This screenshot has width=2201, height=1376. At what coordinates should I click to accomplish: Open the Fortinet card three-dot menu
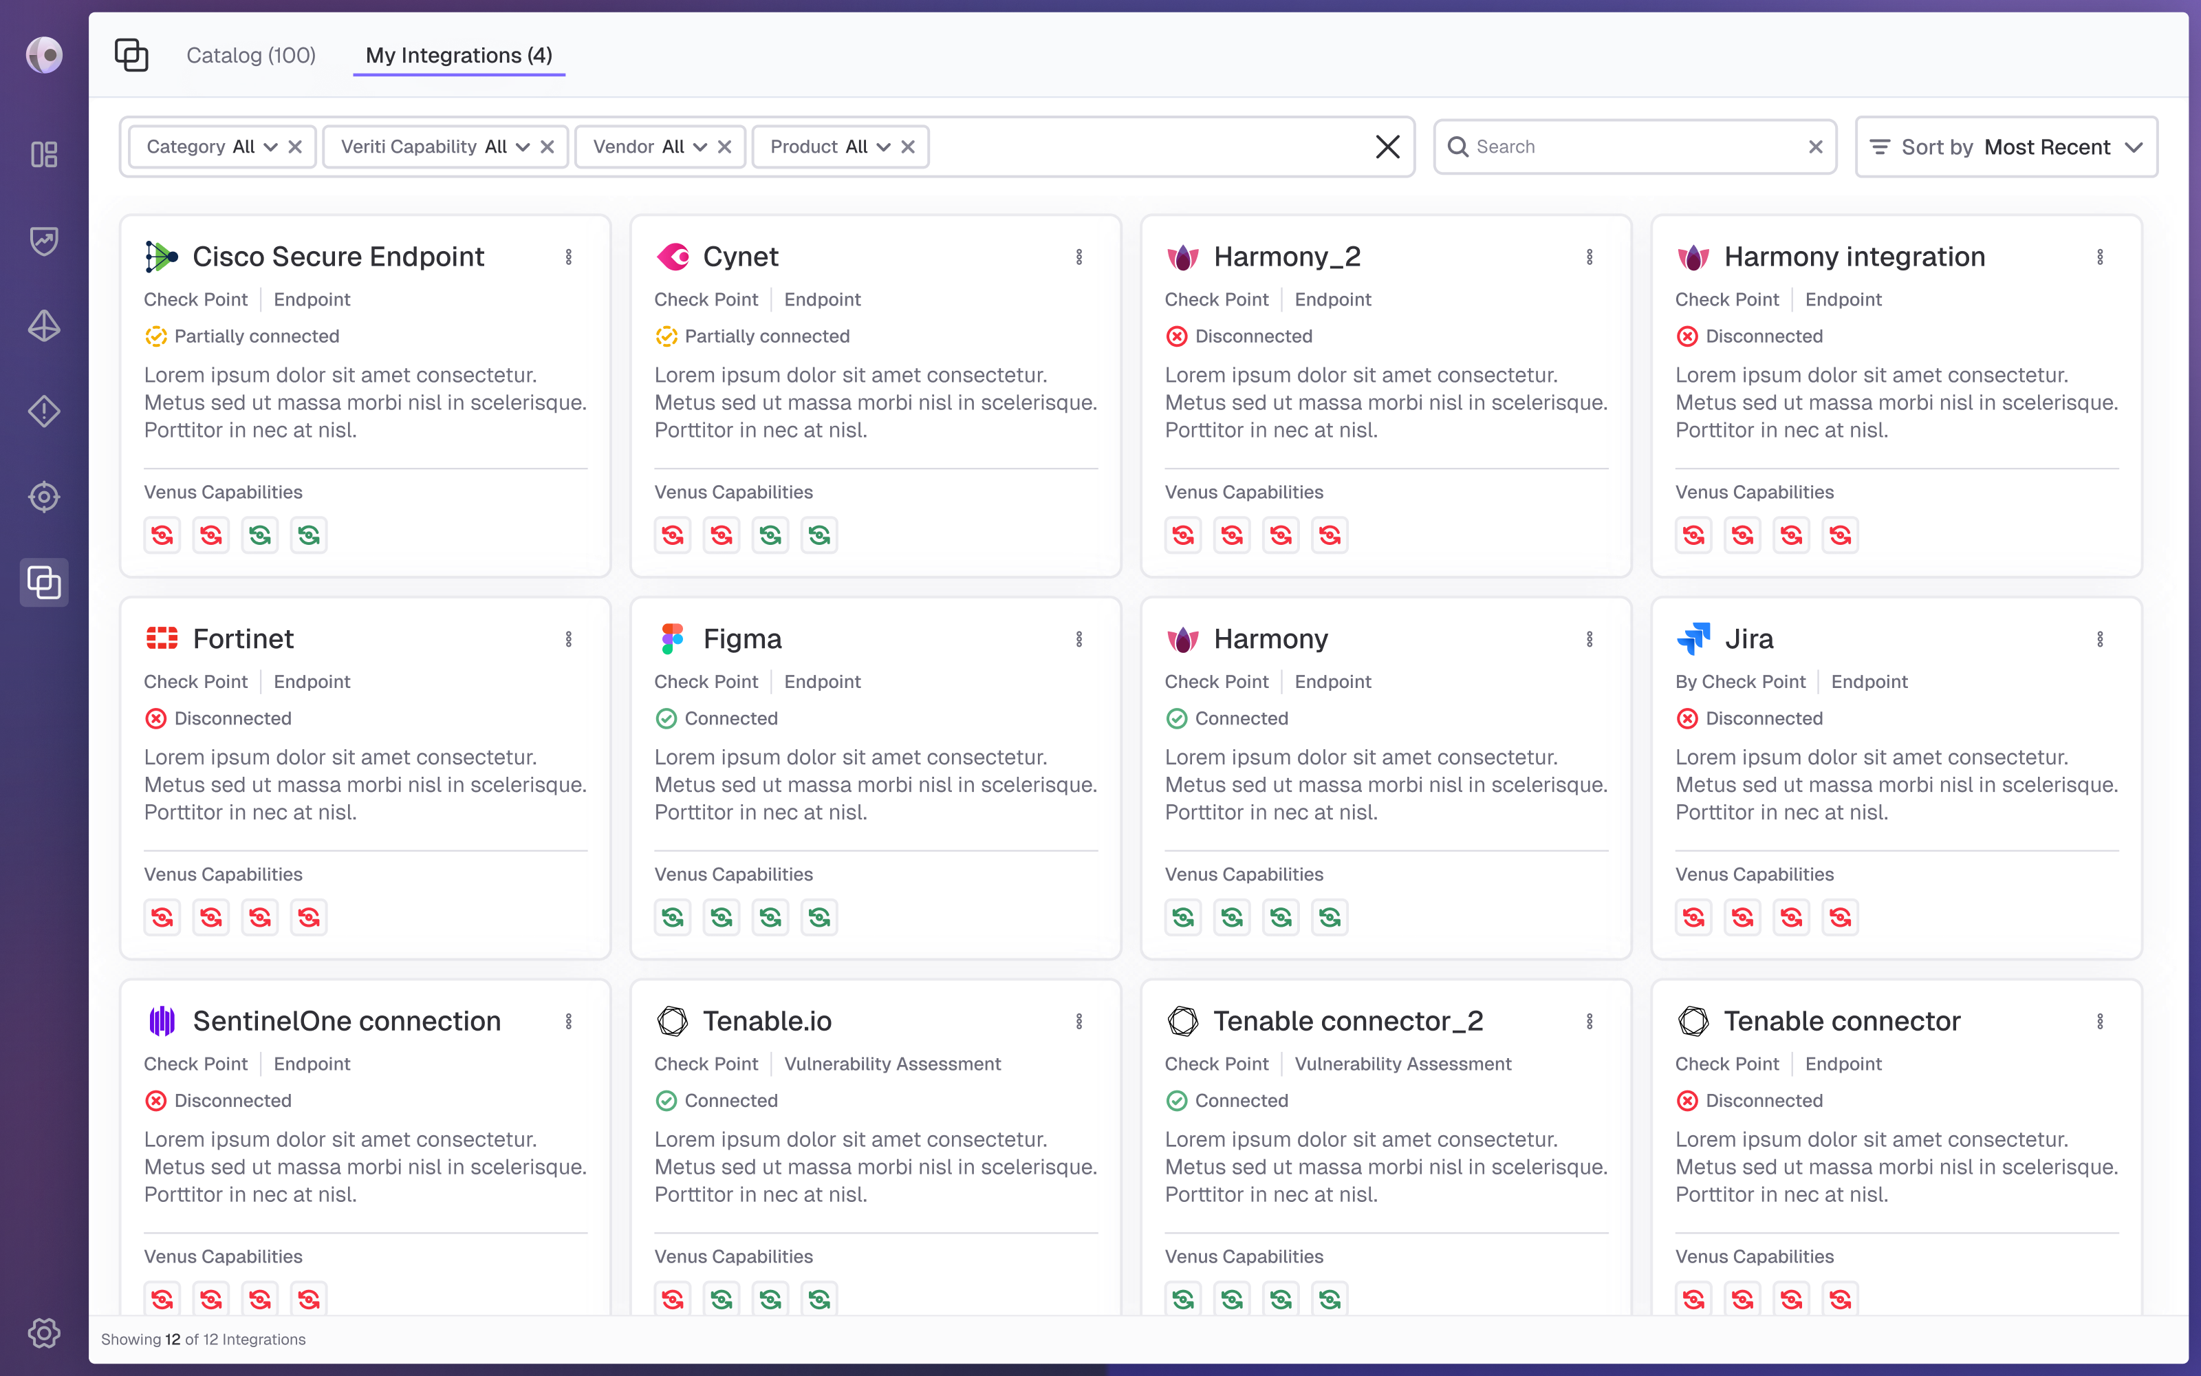pos(568,639)
